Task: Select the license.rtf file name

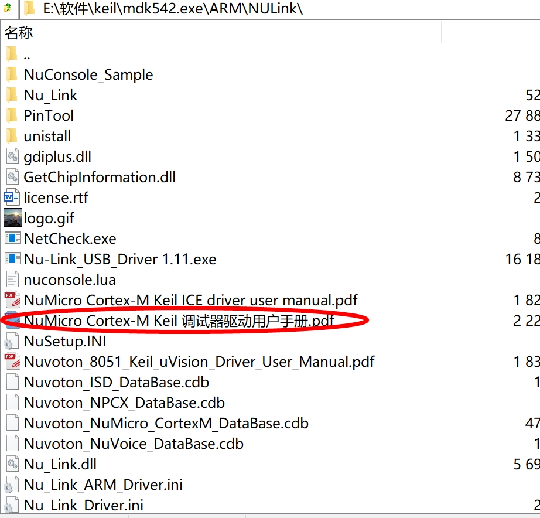Action: tap(56, 197)
